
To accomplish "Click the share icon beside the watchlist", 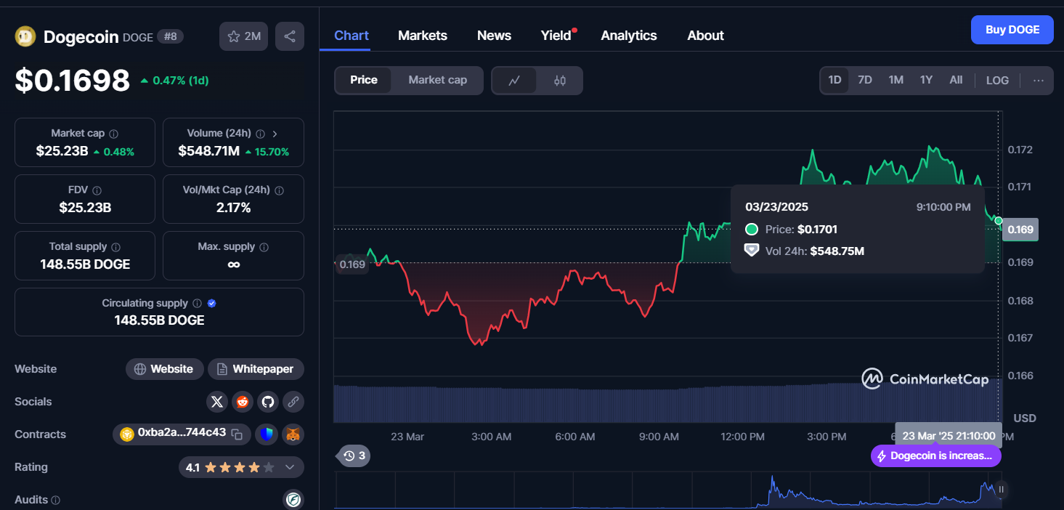I will pos(289,36).
